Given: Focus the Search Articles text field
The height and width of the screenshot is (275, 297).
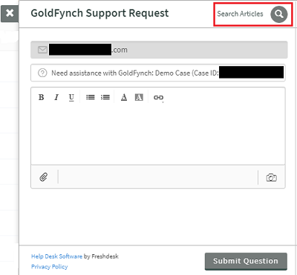Looking at the screenshot, I should point(240,14).
